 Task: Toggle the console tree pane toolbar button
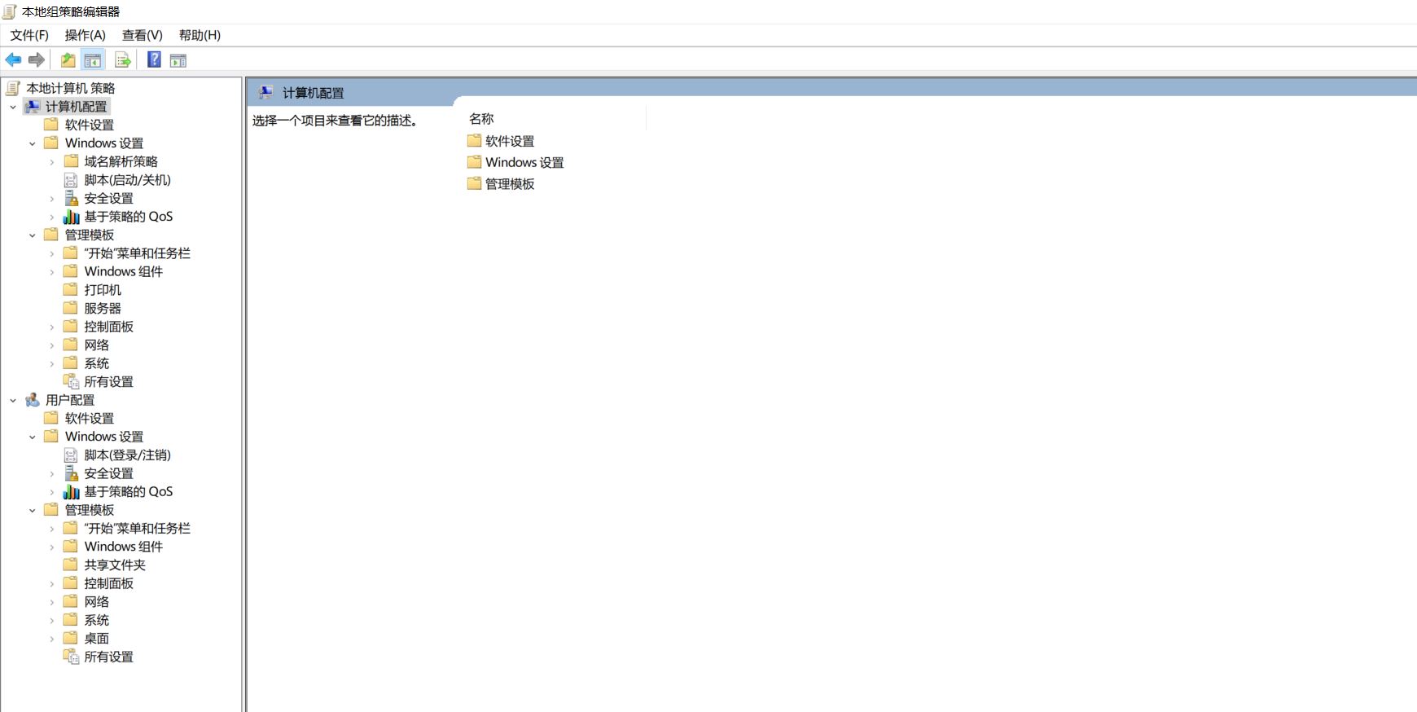click(x=93, y=59)
